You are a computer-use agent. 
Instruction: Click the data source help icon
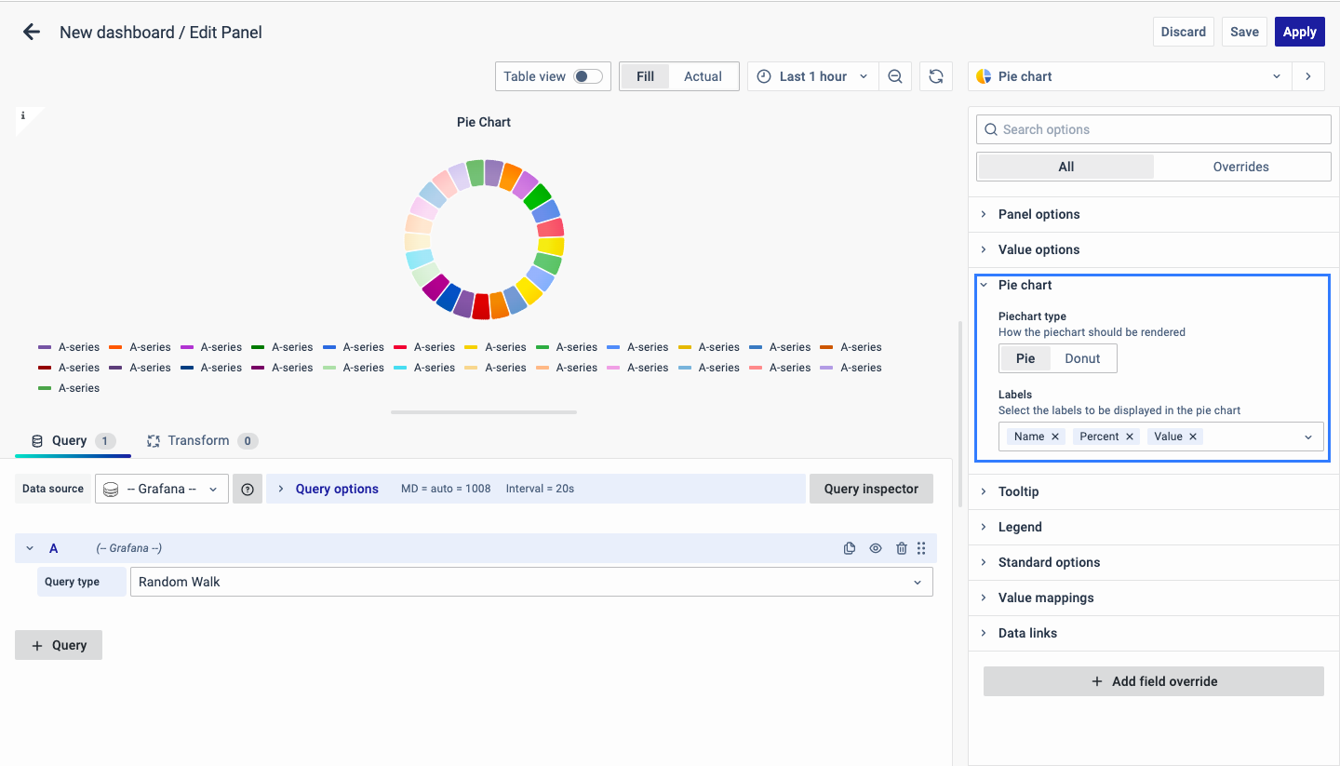pyautogui.click(x=248, y=489)
